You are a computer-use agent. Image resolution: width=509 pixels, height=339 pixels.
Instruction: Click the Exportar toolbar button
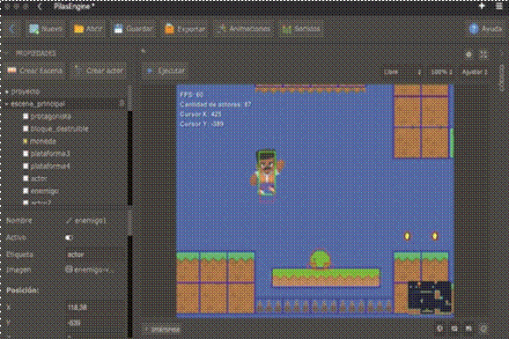coord(185,29)
